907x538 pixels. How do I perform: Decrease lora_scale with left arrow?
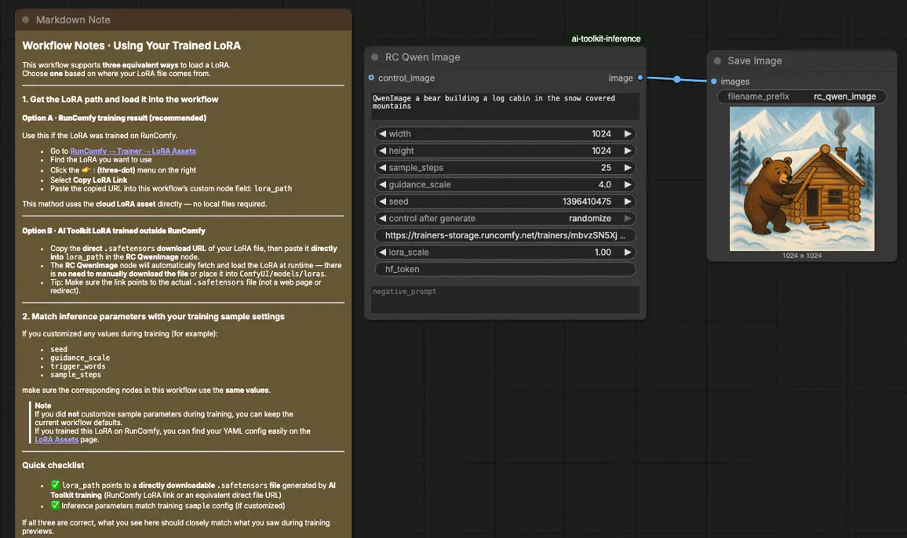[382, 253]
